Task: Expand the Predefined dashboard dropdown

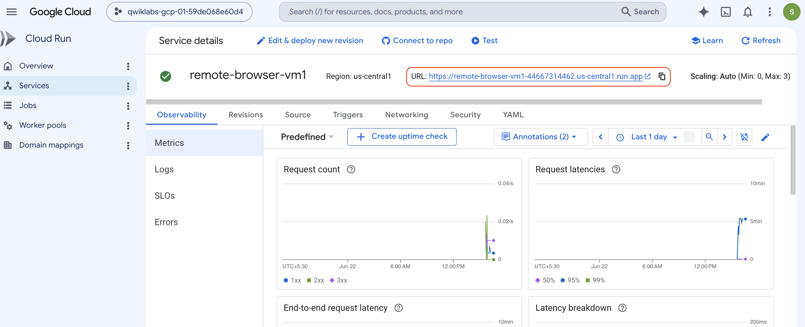Action: (x=307, y=137)
